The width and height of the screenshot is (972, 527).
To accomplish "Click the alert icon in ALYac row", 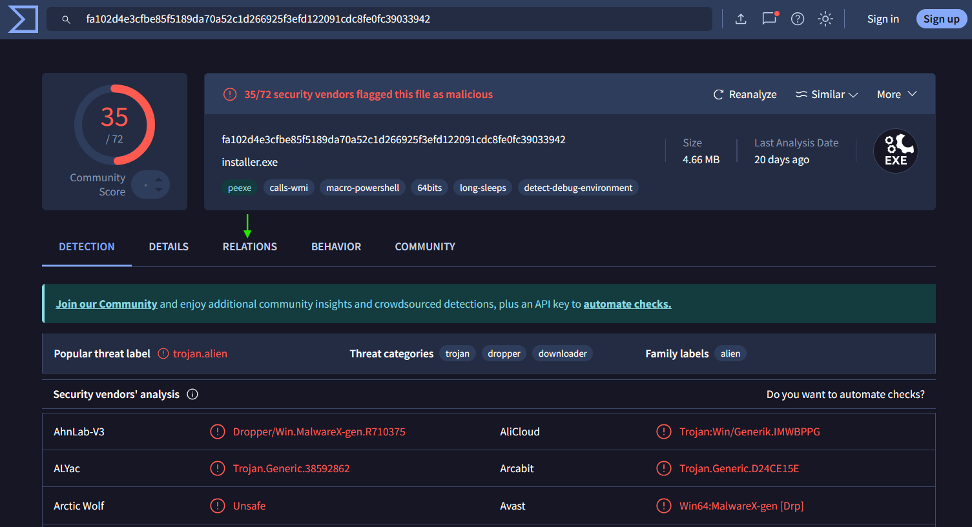I will (218, 468).
